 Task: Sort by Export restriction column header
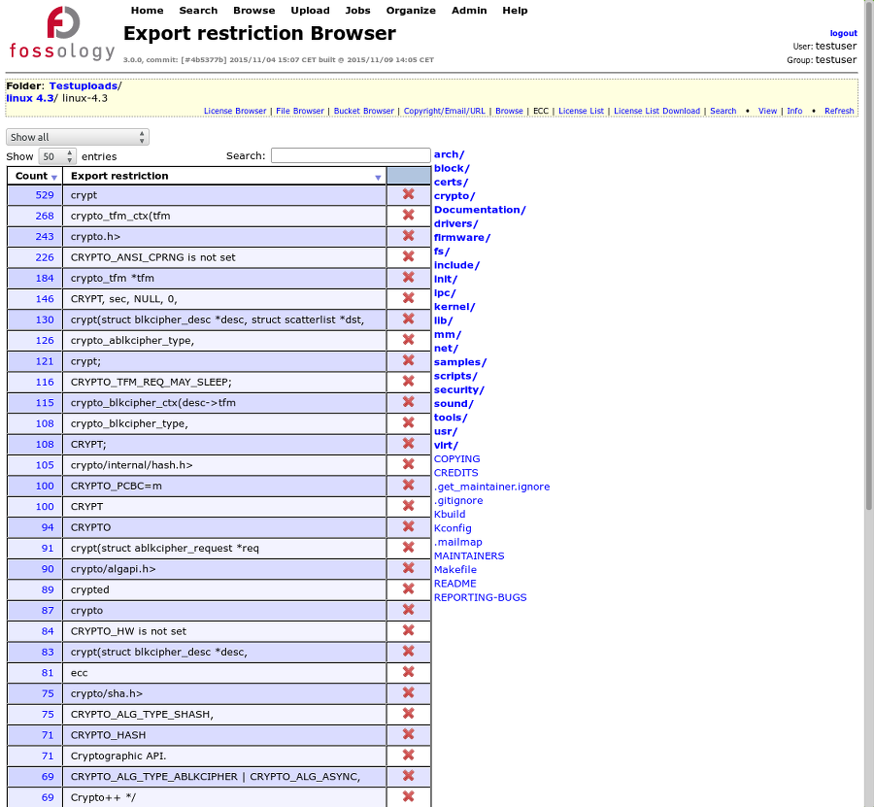pyautogui.click(x=223, y=176)
